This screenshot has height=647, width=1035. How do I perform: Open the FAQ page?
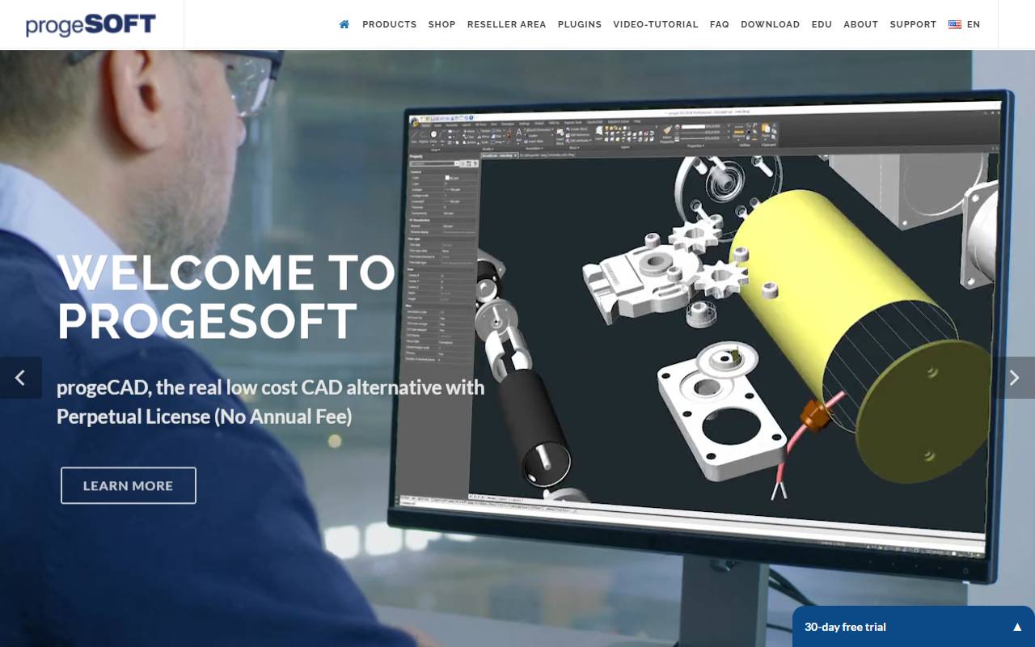click(x=720, y=24)
